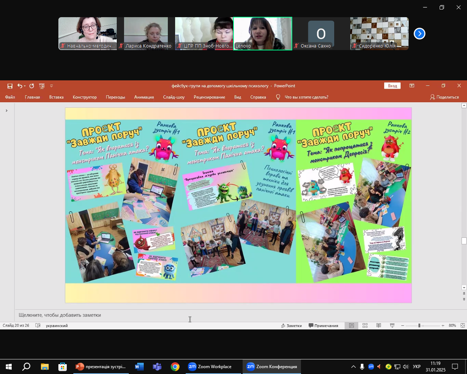Toggle the Заметки notes pane
This screenshot has height=374, width=467.
[292, 326]
